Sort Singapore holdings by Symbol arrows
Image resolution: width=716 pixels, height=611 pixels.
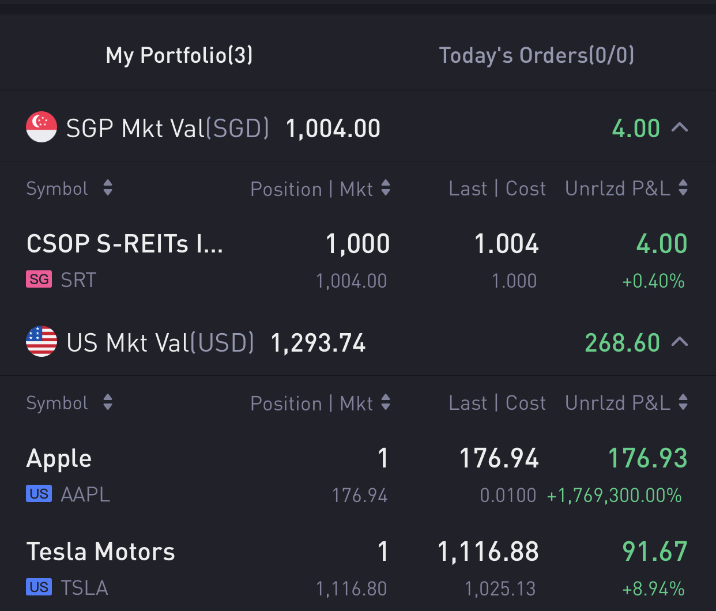108,188
